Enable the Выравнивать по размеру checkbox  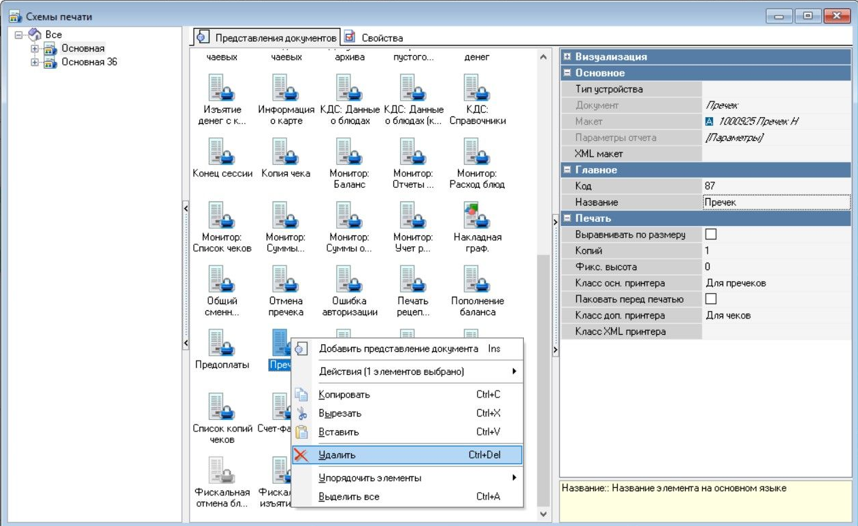tap(712, 235)
